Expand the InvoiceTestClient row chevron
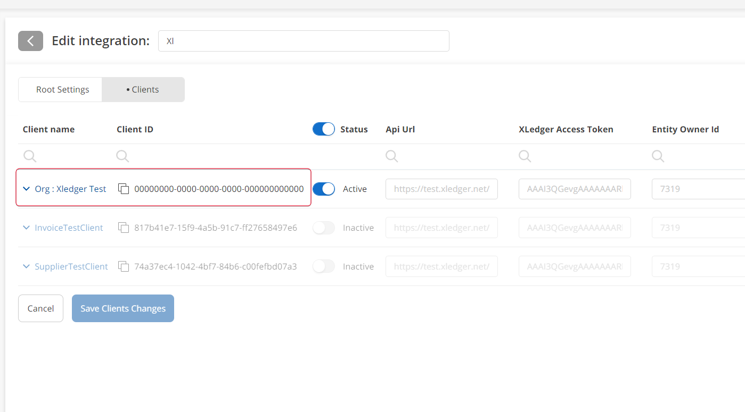745x412 pixels. [x=27, y=228]
